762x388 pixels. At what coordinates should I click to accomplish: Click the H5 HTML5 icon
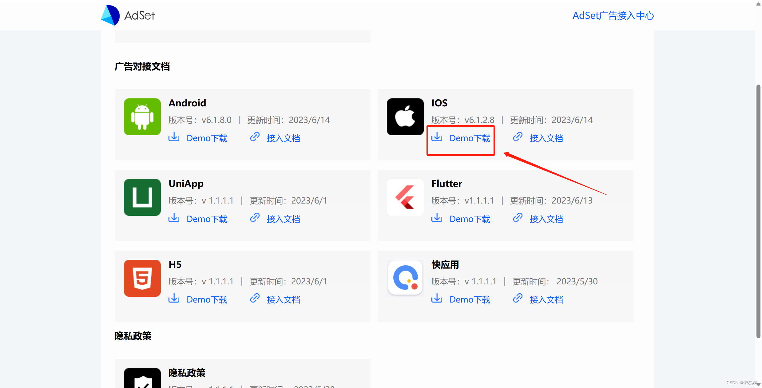pos(142,278)
